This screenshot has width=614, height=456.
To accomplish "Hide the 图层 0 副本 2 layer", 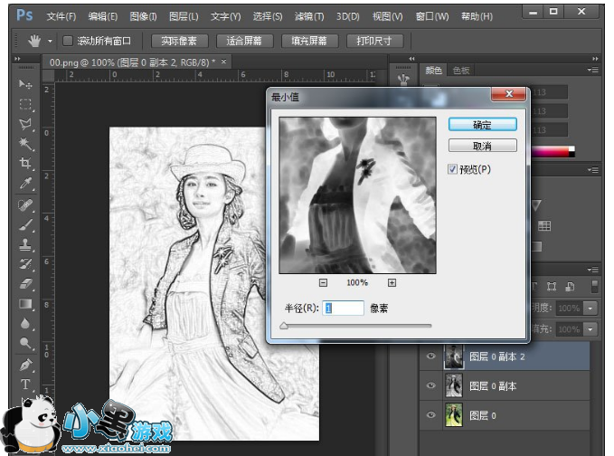I will coord(430,357).
